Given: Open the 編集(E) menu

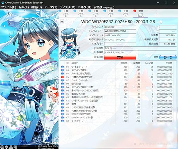Looking at the screenshot, I should 24,7.
